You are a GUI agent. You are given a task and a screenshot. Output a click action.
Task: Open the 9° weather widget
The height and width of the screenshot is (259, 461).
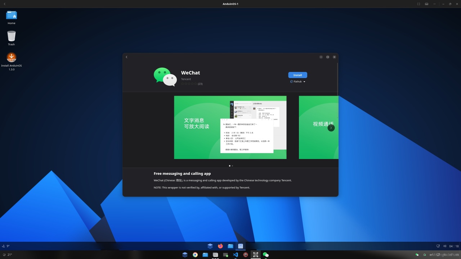pyautogui.click(x=6, y=246)
